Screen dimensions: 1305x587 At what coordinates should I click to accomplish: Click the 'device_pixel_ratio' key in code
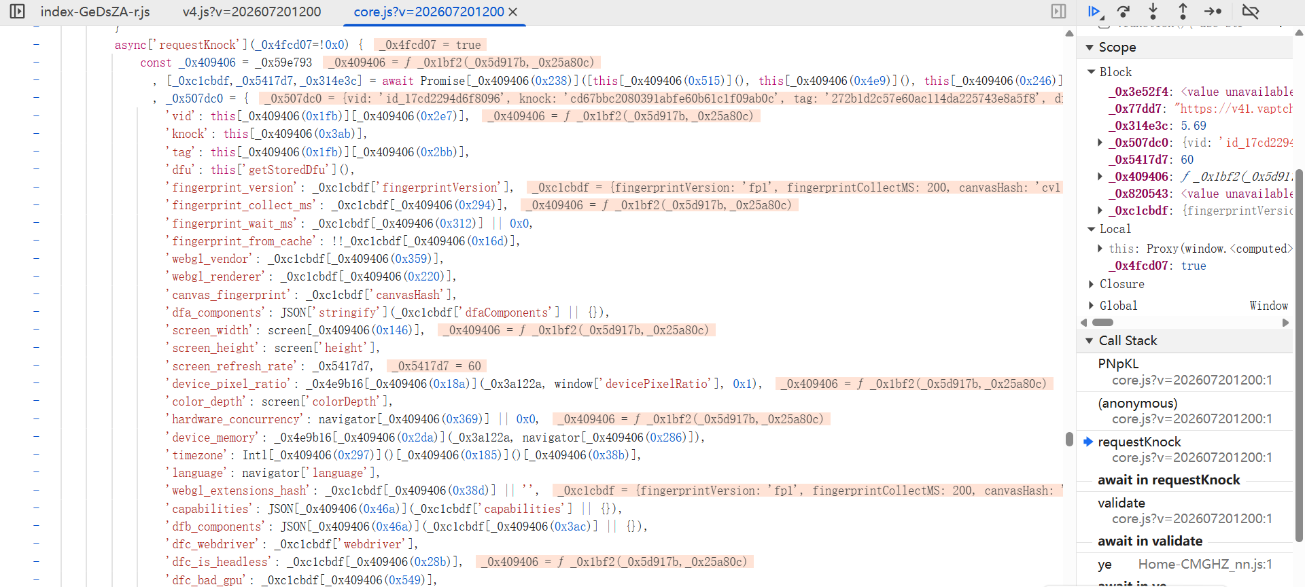pyautogui.click(x=230, y=384)
